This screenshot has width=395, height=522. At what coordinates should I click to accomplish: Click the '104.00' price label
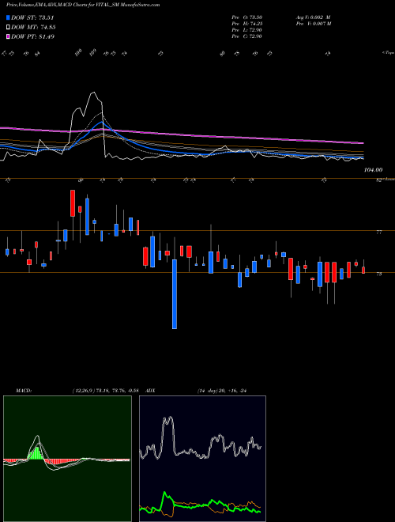pyautogui.click(x=373, y=170)
